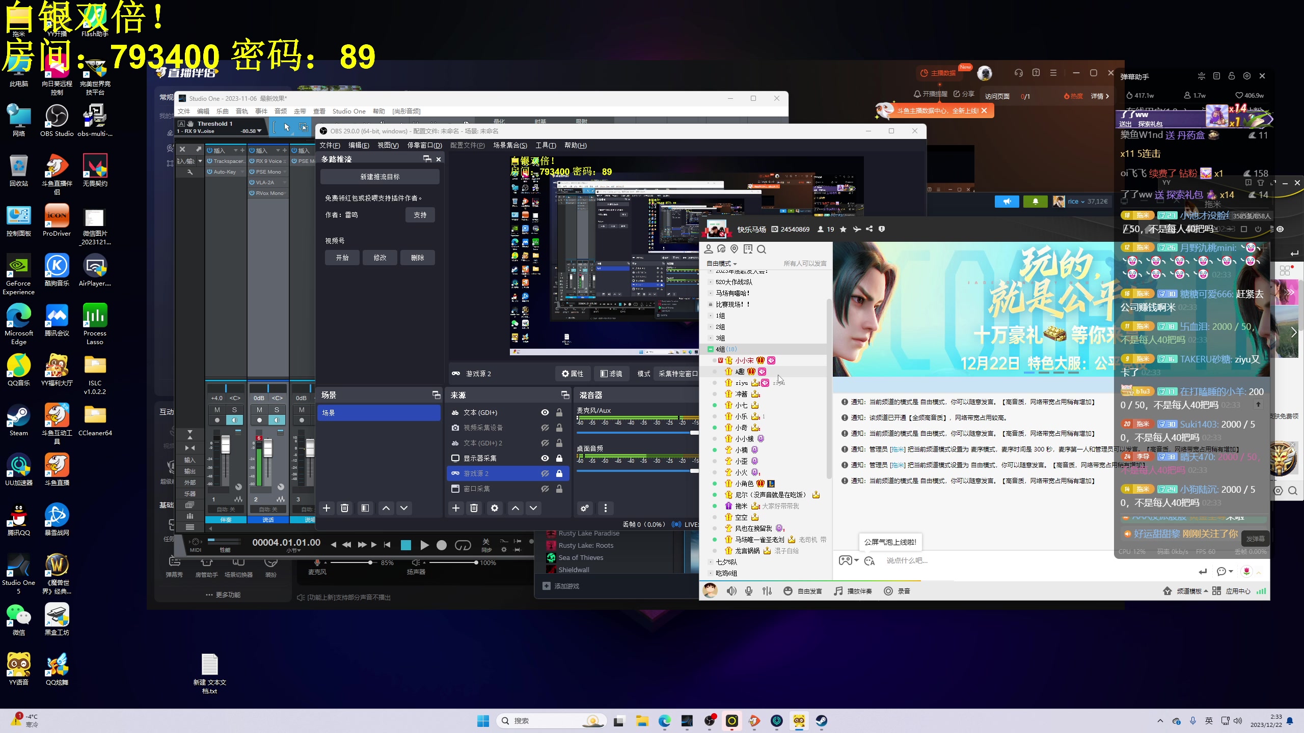Viewport: 1304px width, 733px height.
Task: Click the Studio One stop button
Action: 406,545
